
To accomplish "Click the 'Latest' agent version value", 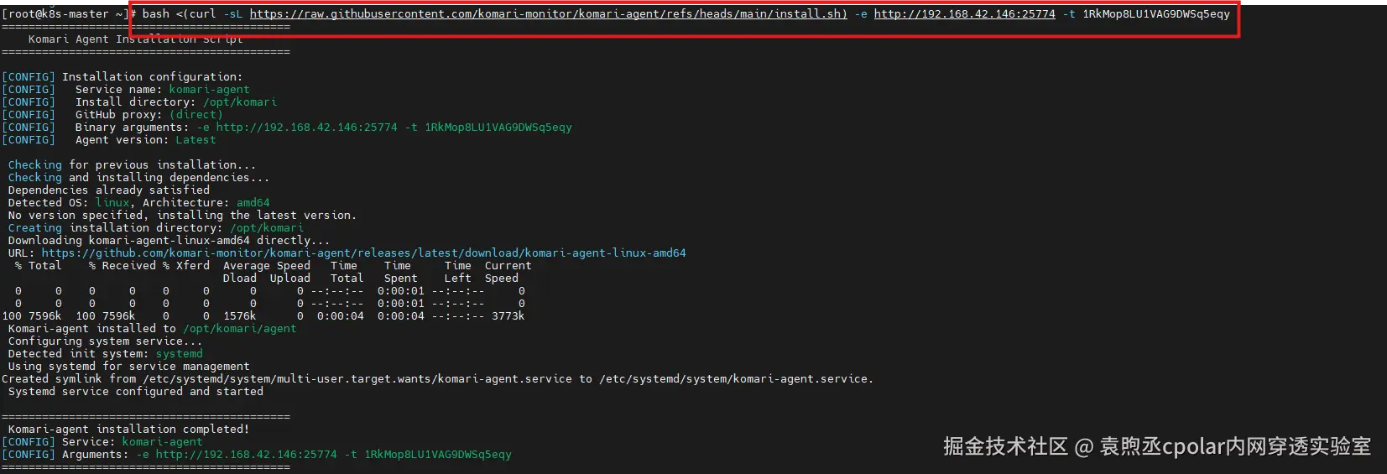I will (x=196, y=140).
